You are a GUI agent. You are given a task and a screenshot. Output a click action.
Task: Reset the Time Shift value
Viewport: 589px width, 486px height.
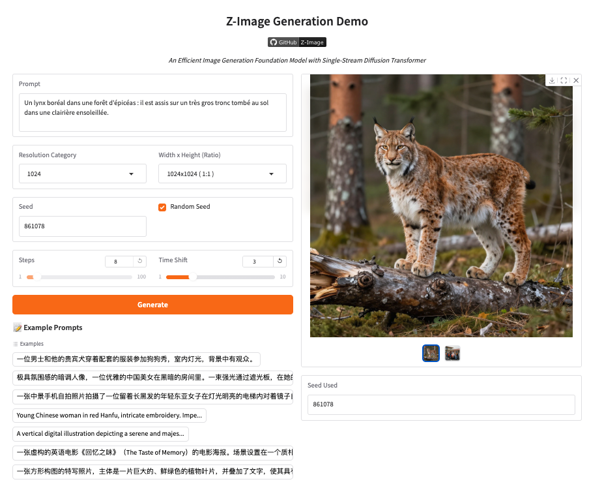[x=280, y=261]
